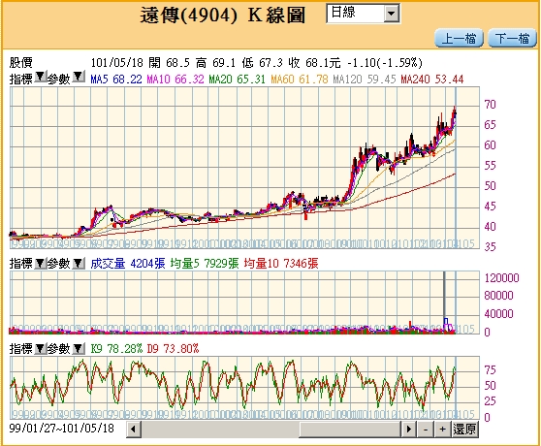Open 指標 dropdown in price chart

click(x=41, y=77)
